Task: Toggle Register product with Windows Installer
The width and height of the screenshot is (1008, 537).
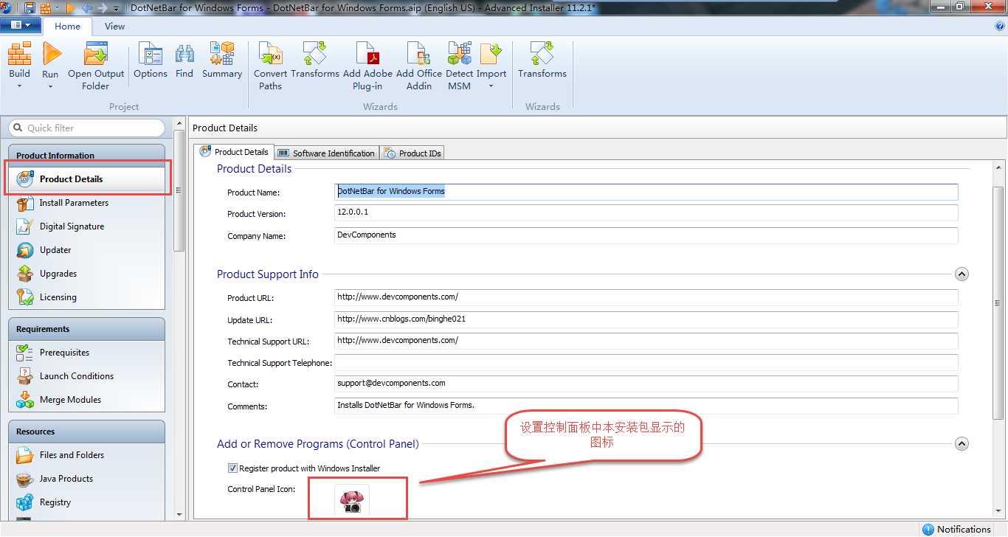Action: point(232,468)
